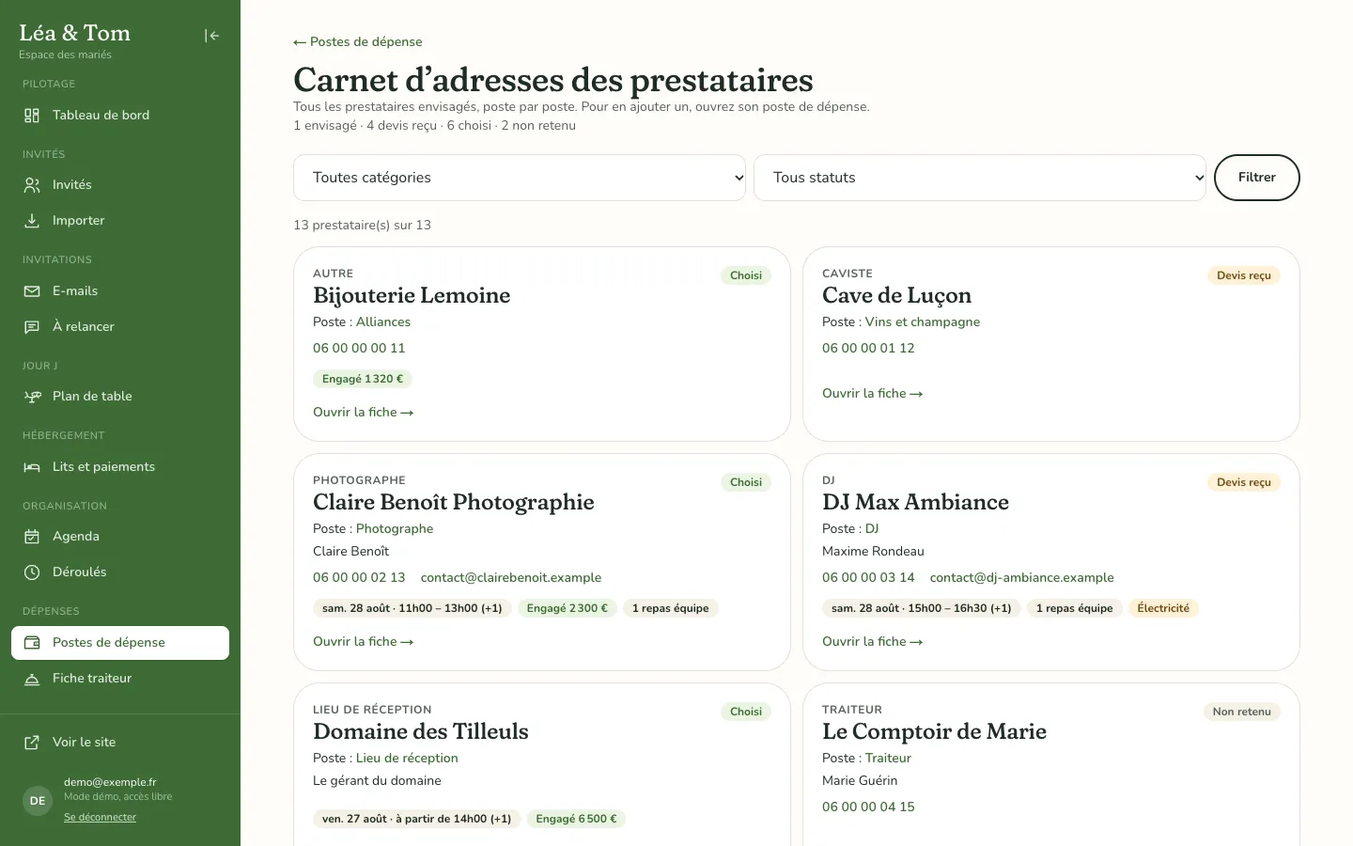Open the fiche for Bijouterie Lemoine

pos(364,413)
